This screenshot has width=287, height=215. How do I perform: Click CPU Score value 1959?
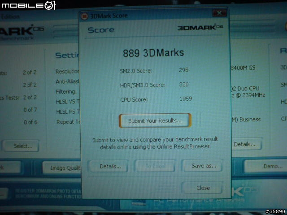(186, 99)
